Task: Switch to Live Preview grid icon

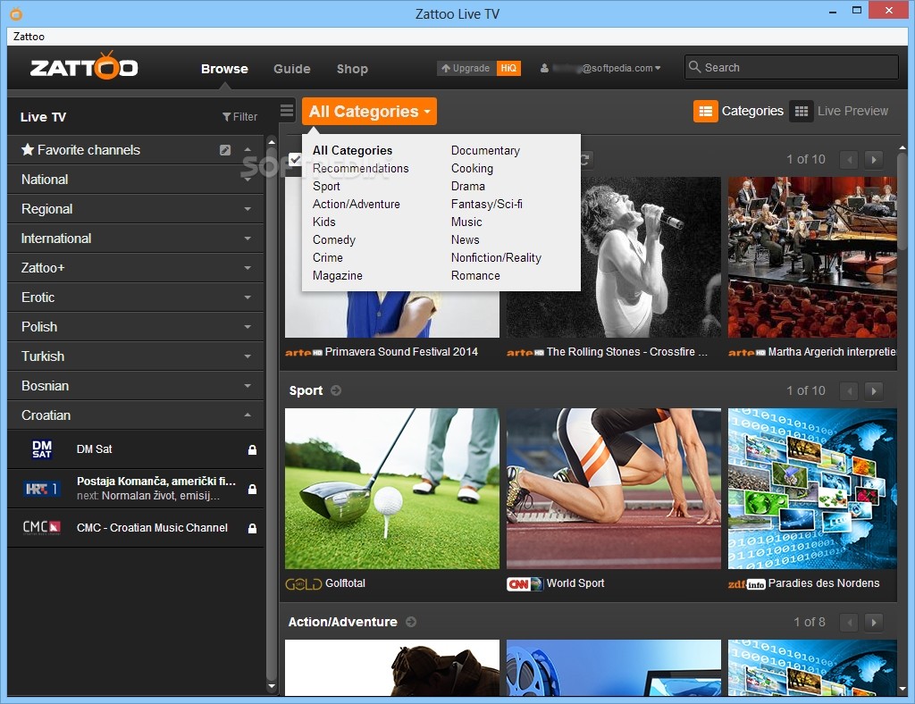Action: (802, 111)
